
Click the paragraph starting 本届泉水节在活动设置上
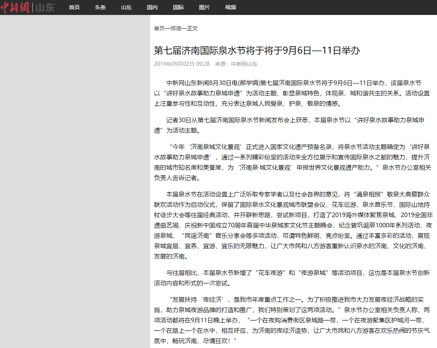[x=293, y=225]
